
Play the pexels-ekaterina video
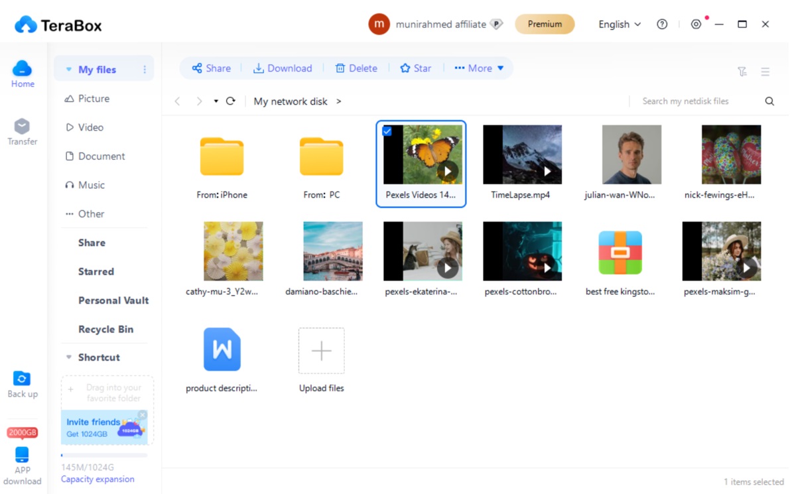tap(447, 268)
